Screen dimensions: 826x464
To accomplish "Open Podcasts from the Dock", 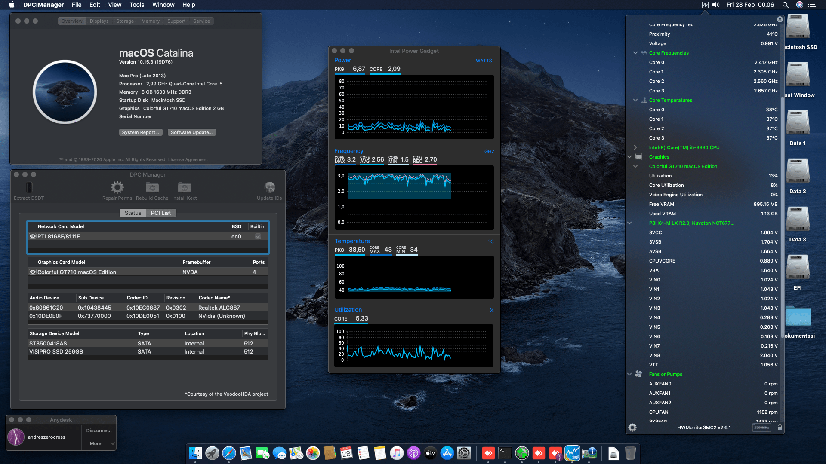I will [x=413, y=453].
